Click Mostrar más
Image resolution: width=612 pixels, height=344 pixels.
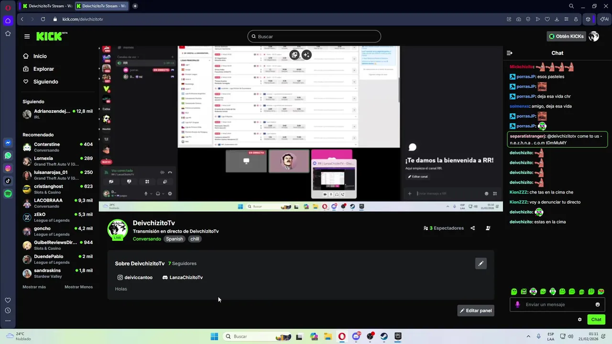pyautogui.click(x=34, y=287)
